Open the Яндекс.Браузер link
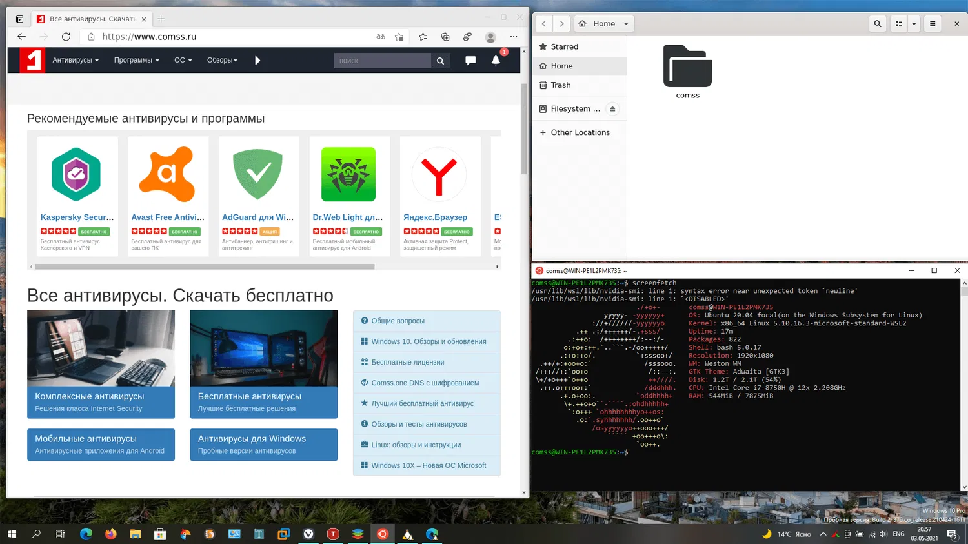968x544 pixels. 436,217
